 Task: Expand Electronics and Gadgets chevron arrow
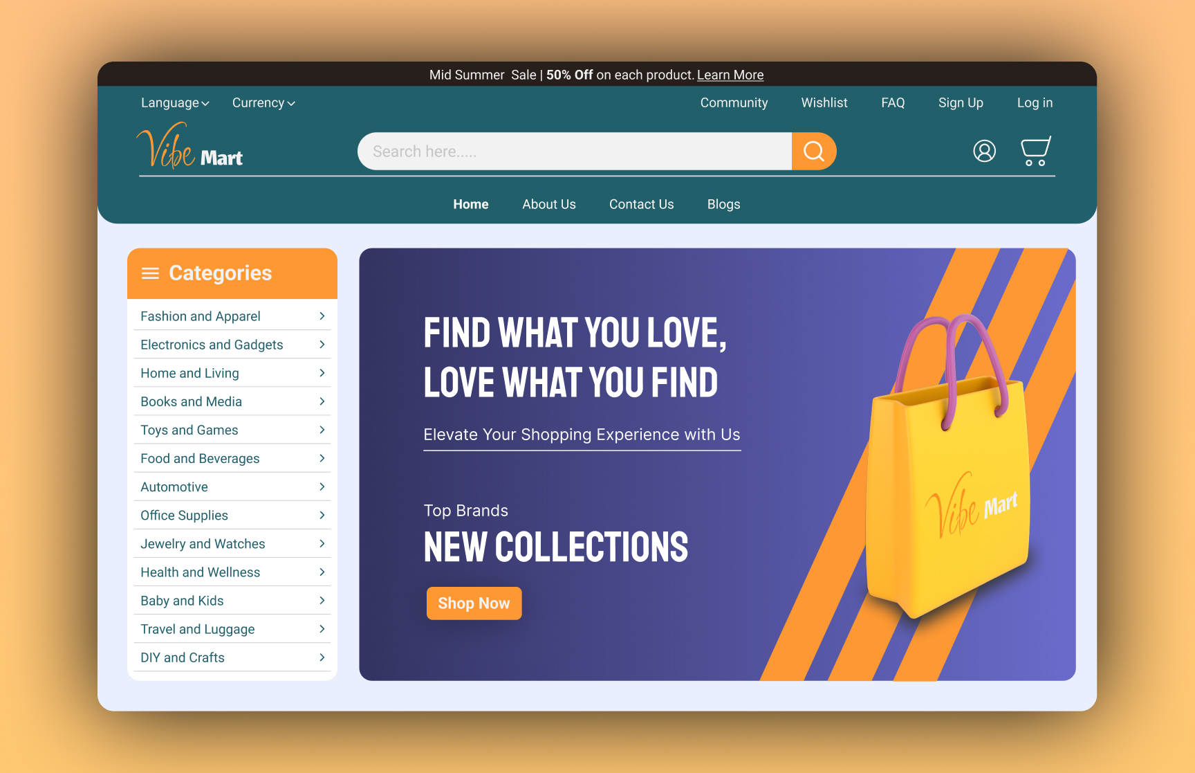(322, 345)
